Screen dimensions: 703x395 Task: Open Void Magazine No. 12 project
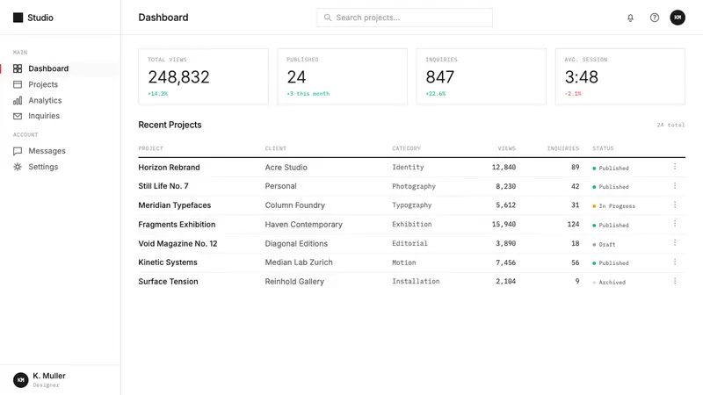[x=178, y=244]
